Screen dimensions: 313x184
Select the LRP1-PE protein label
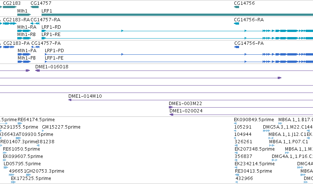[54, 58]
